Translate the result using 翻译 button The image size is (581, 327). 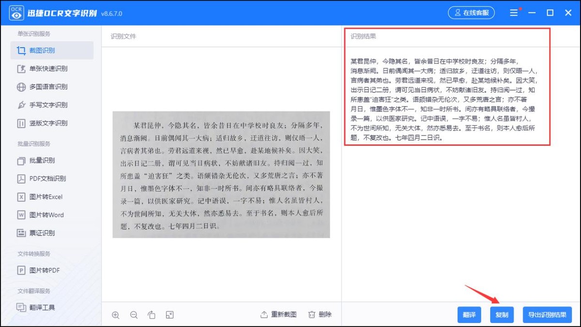coord(469,314)
